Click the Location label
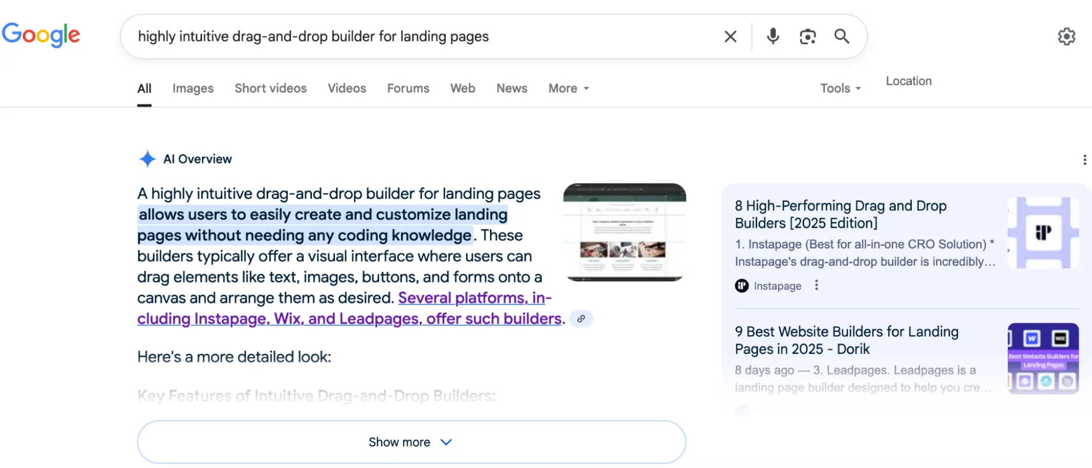This screenshot has width=1092, height=468. [x=908, y=81]
